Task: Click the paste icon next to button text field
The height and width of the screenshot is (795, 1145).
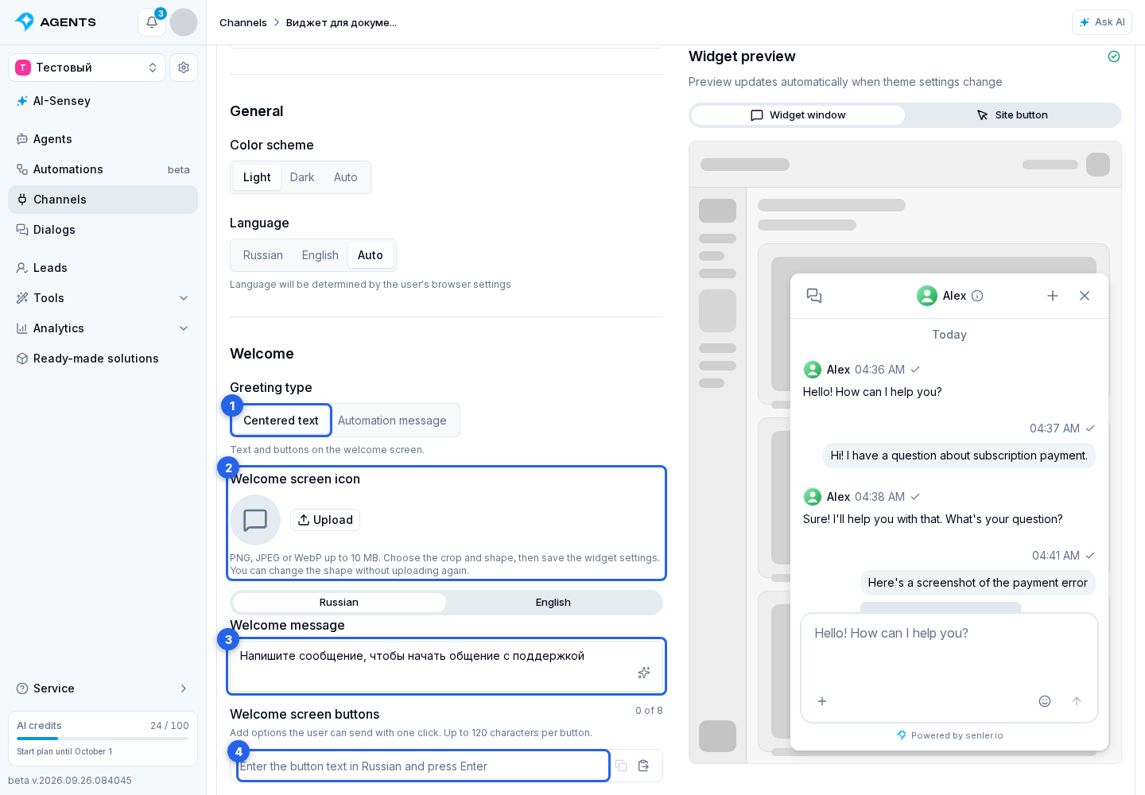Action: (x=644, y=766)
